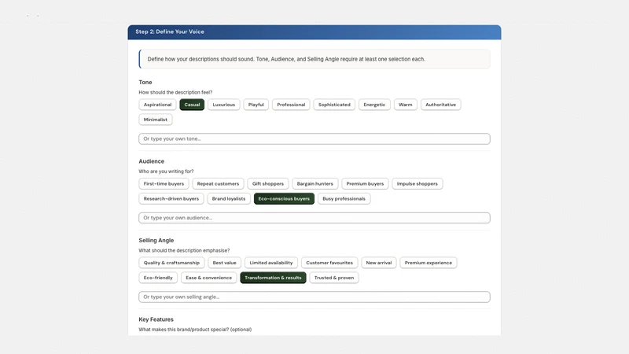Image resolution: width=629 pixels, height=354 pixels.
Task: Deselect Eco-conscious buyers chip
Action: pyautogui.click(x=284, y=198)
